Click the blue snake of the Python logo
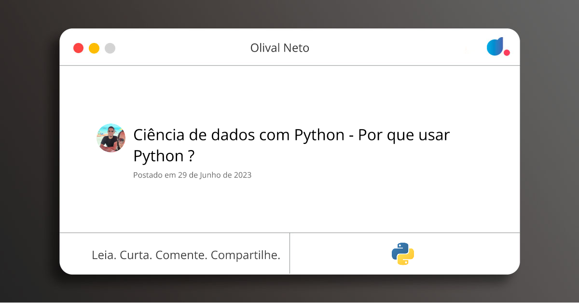579x303 pixels. pyautogui.click(x=399, y=249)
